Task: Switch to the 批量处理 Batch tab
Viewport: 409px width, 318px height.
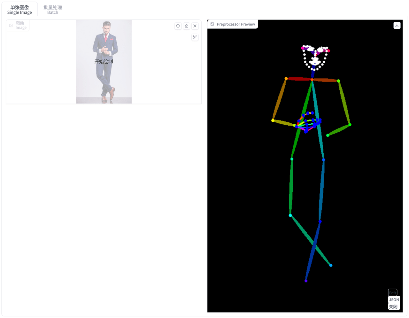Action: click(52, 9)
